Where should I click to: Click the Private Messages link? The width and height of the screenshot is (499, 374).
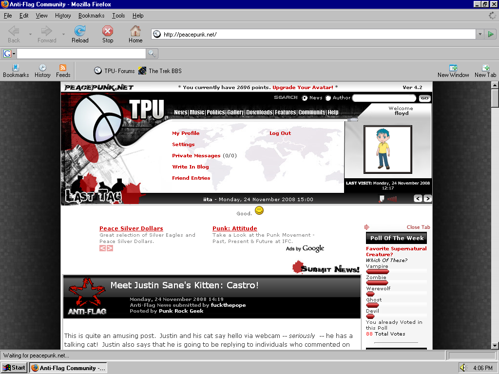point(196,156)
